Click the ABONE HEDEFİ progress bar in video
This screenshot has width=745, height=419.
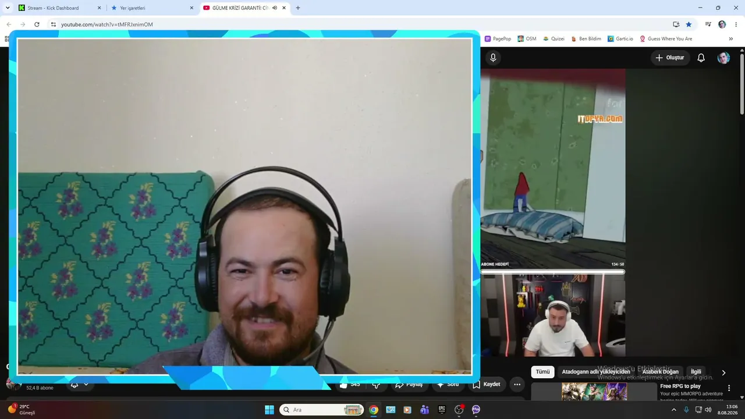(x=552, y=272)
